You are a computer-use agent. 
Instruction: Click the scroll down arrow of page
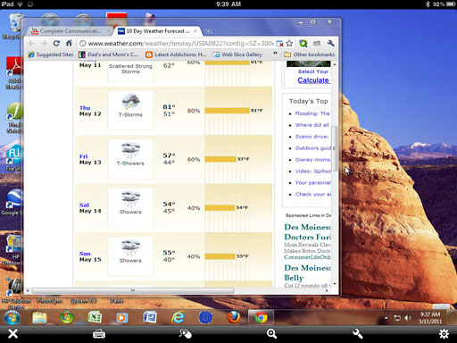pos(335,284)
